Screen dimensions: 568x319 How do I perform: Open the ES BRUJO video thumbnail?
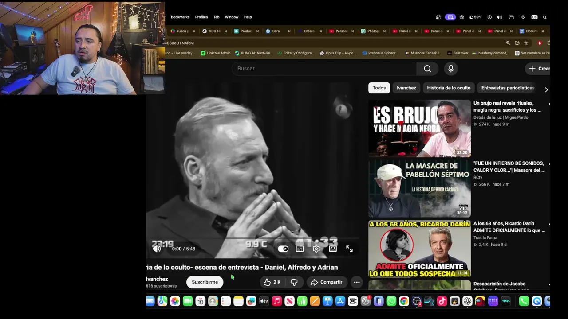419,128
